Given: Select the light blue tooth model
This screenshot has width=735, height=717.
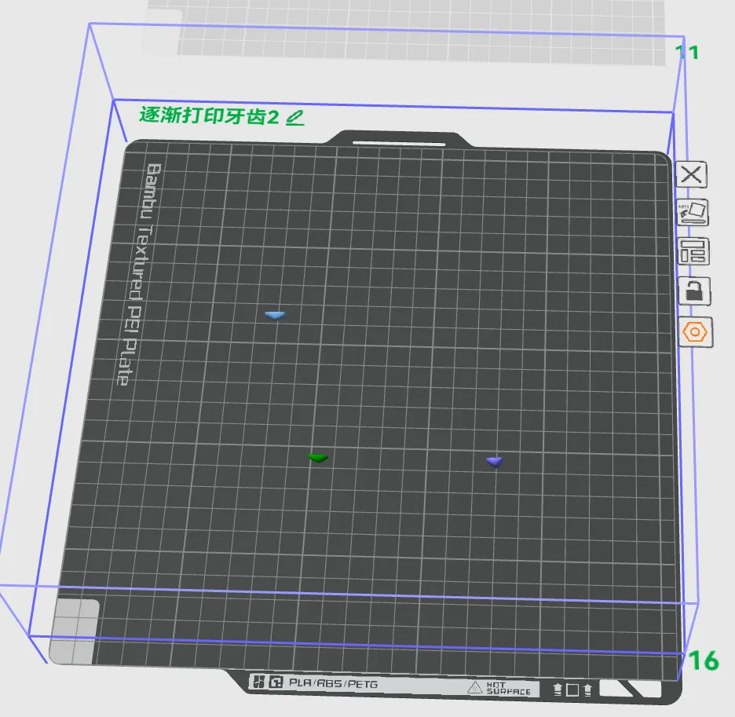Looking at the screenshot, I should [275, 315].
